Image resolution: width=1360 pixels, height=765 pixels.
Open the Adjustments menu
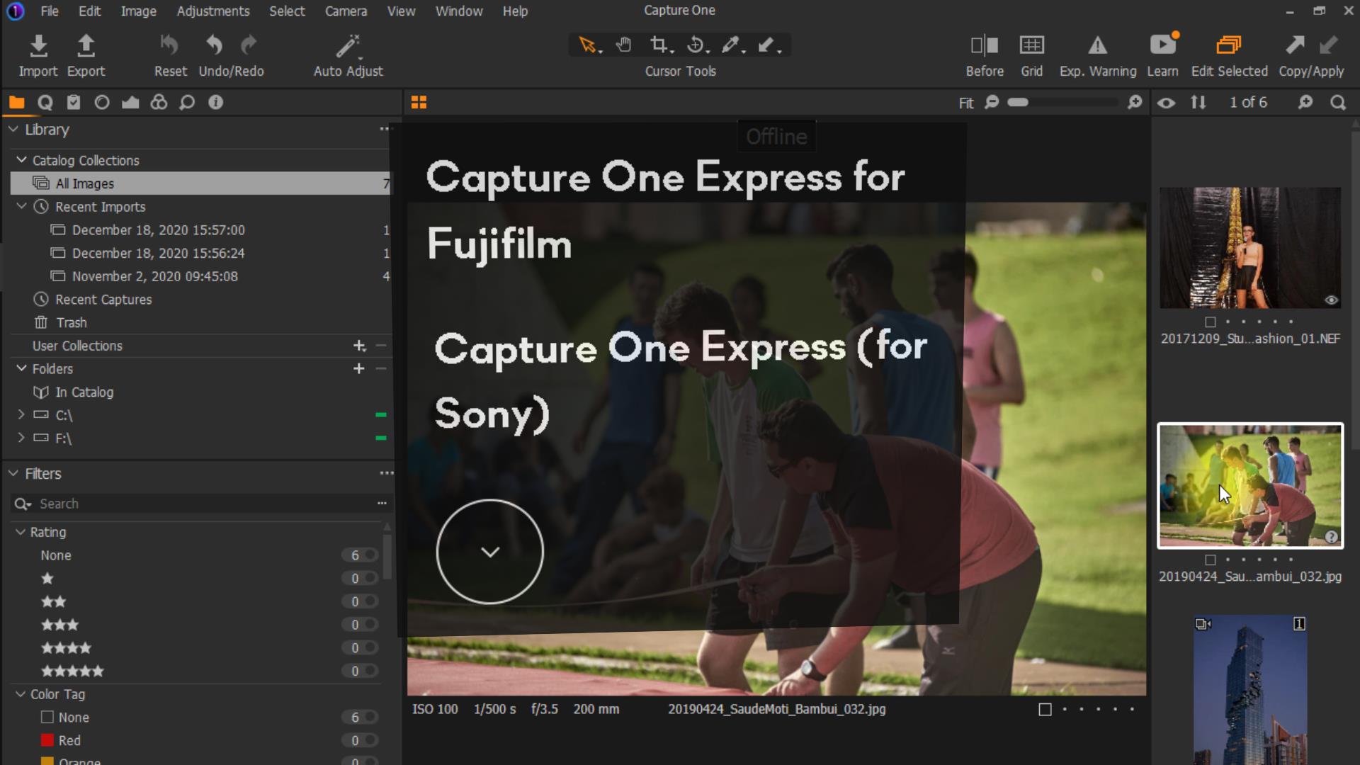(213, 11)
